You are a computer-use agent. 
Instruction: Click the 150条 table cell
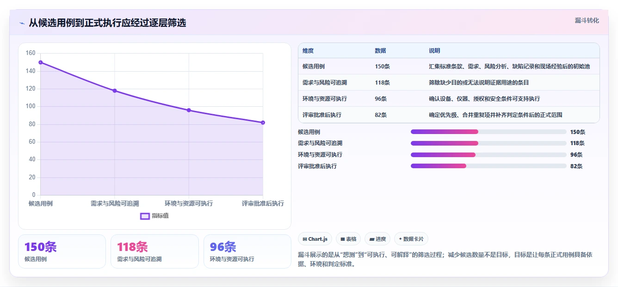pyautogui.click(x=382, y=67)
